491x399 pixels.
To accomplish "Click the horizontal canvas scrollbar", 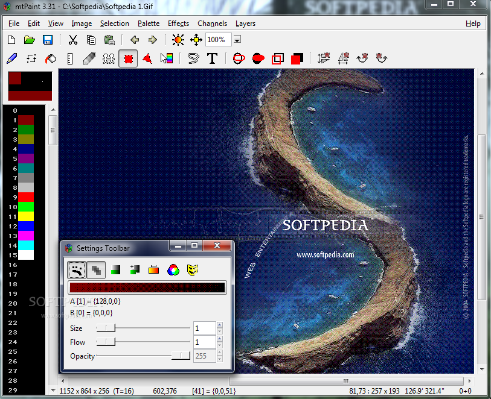I will point(345,381).
